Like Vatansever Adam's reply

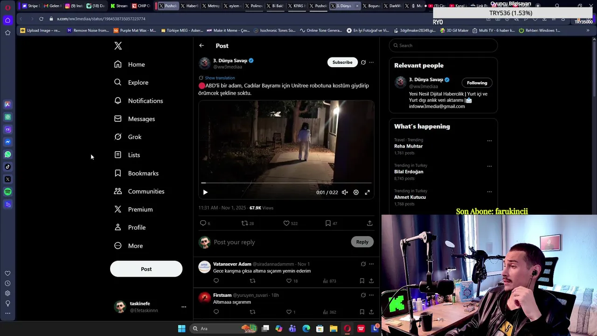(x=289, y=281)
